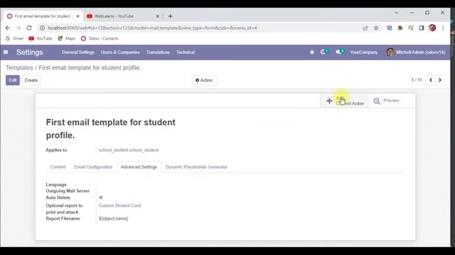The image size is (455, 255).
Task: Go back using browser back arrow
Action: tap(8, 28)
